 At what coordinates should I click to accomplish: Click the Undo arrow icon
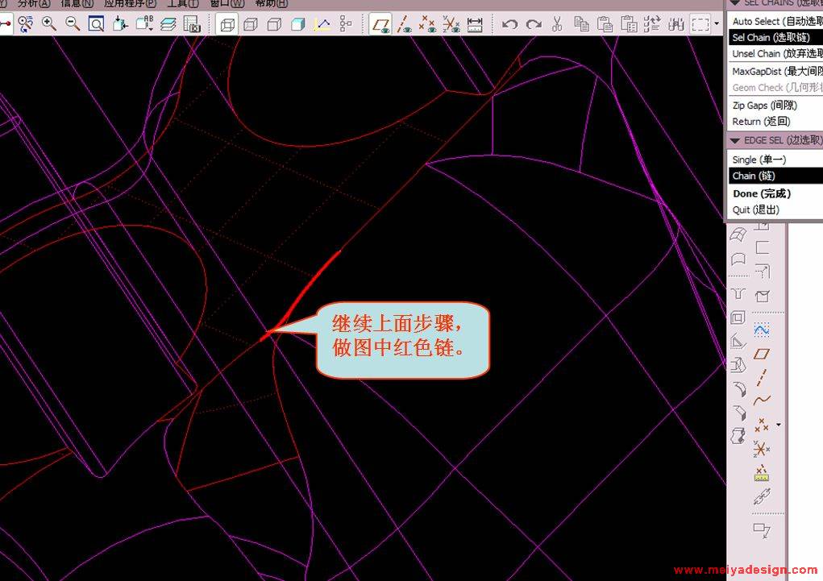point(509,25)
